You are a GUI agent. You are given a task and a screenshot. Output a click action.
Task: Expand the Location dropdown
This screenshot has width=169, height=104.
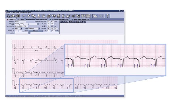coord(29,33)
